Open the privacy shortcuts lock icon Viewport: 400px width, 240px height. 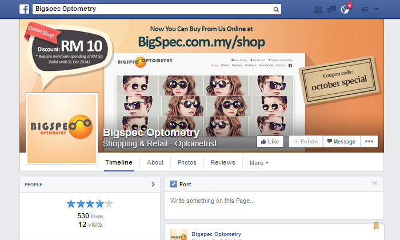pyautogui.click(x=365, y=10)
